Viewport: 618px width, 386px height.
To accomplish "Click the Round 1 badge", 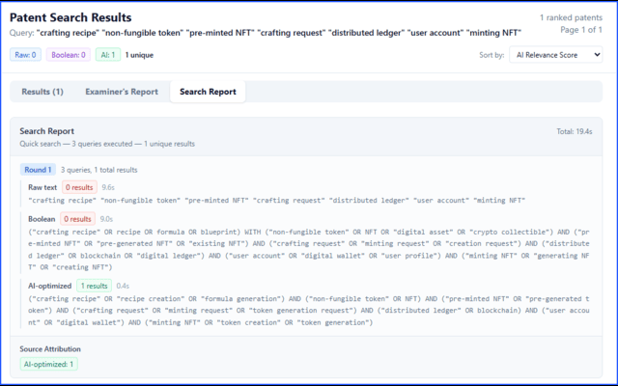I will click(x=38, y=170).
